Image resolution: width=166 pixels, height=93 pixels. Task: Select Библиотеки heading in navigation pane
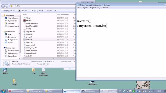pyautogui.click(x=9, y=32)
